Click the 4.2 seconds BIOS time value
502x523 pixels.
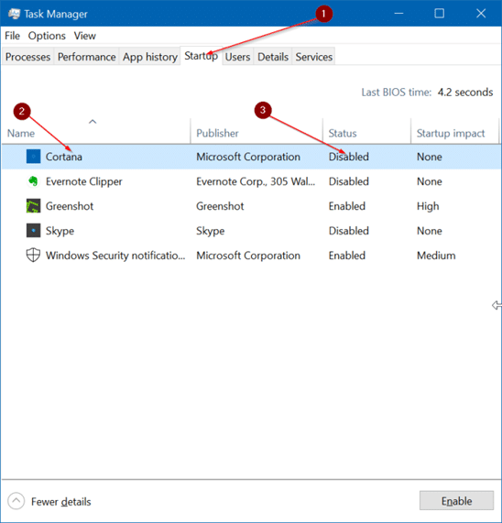pyautogui.click(x=465, y=93)
